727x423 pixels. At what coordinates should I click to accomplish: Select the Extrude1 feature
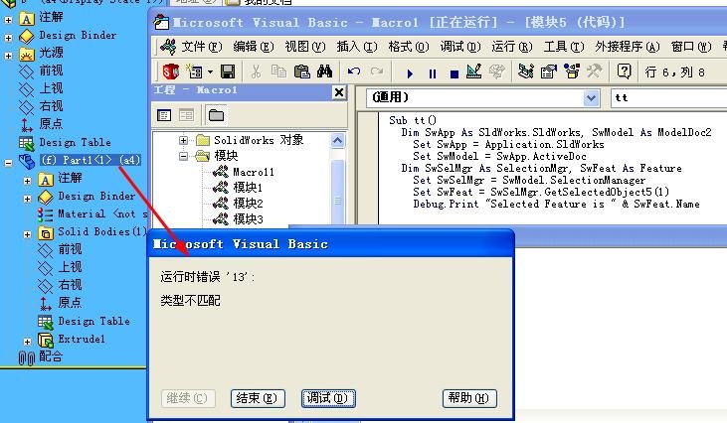click(x=82, y=340)
